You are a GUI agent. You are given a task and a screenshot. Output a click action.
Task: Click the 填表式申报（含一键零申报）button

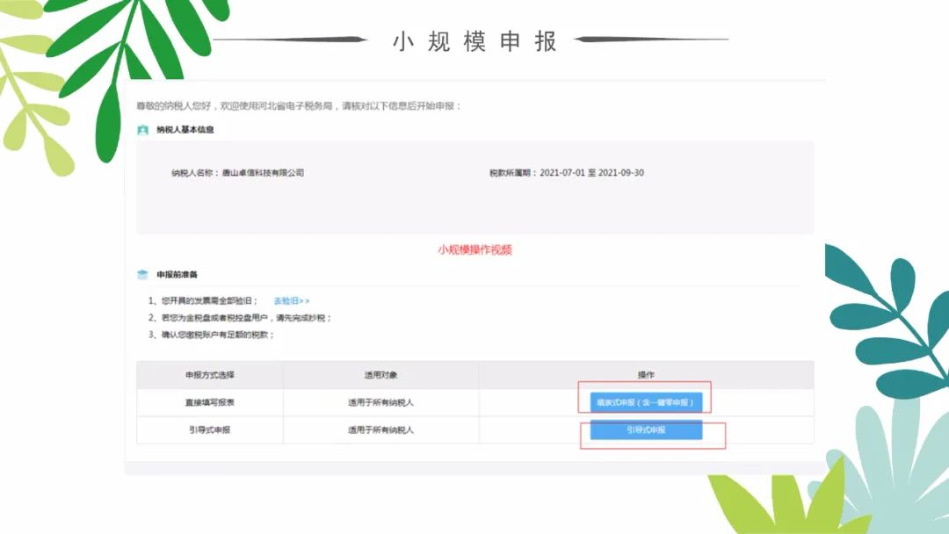pos(646,402)
